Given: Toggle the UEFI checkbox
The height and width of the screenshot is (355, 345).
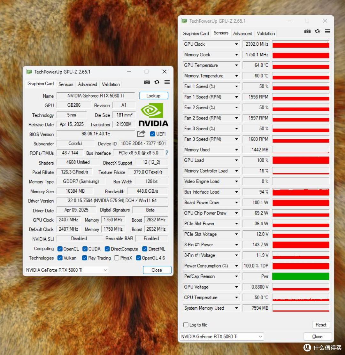Looking at the screenshot, I should [152, 134].
